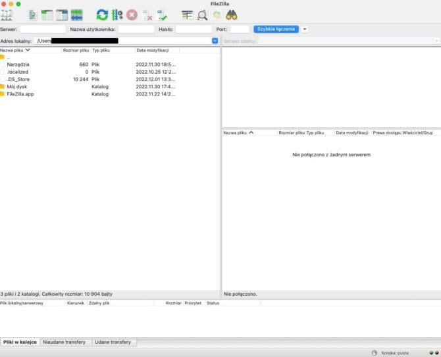Open the Site Manager icon
The width and height of the screenshot is (441, 357).
tap(7, 14)
